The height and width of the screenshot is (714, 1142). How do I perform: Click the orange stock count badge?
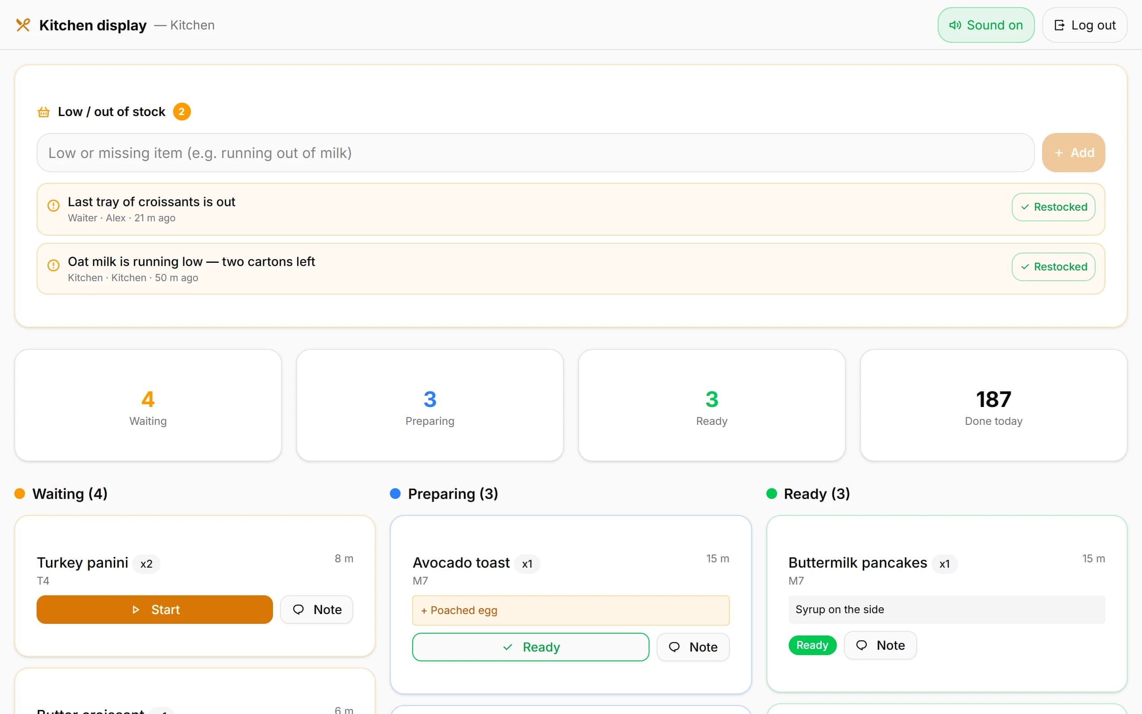182,112
